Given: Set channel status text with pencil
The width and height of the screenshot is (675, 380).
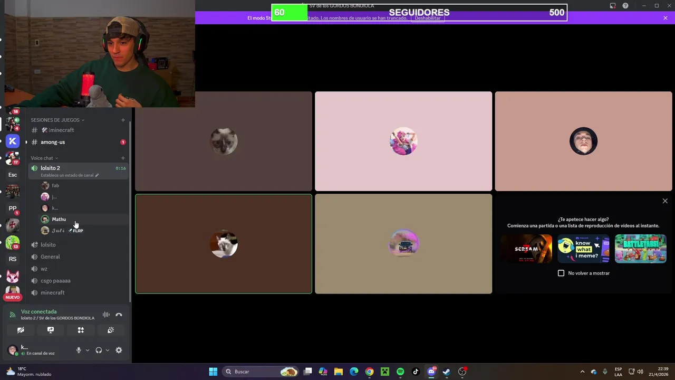Looking at the screenshot, I should click(x=97, y=175).
